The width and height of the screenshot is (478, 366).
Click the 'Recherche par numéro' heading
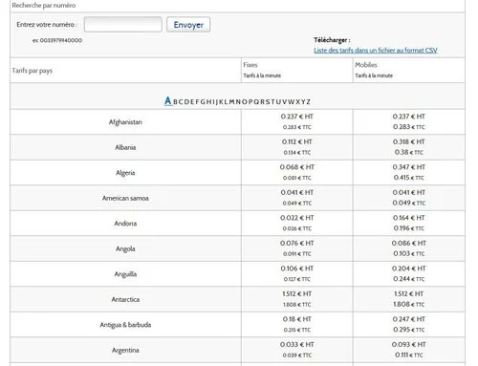pos(44,6)
